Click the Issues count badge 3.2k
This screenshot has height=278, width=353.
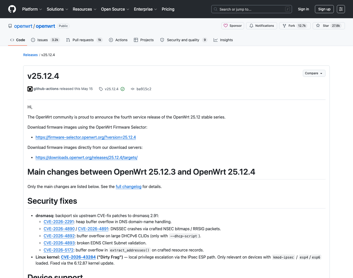tap(55, 40)
